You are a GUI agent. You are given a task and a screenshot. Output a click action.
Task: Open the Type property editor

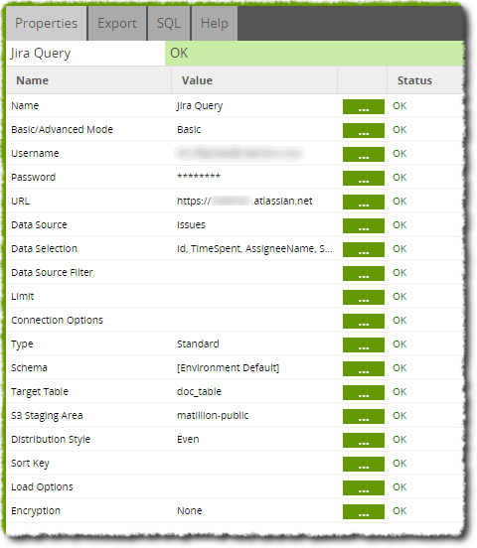point(364,344)
